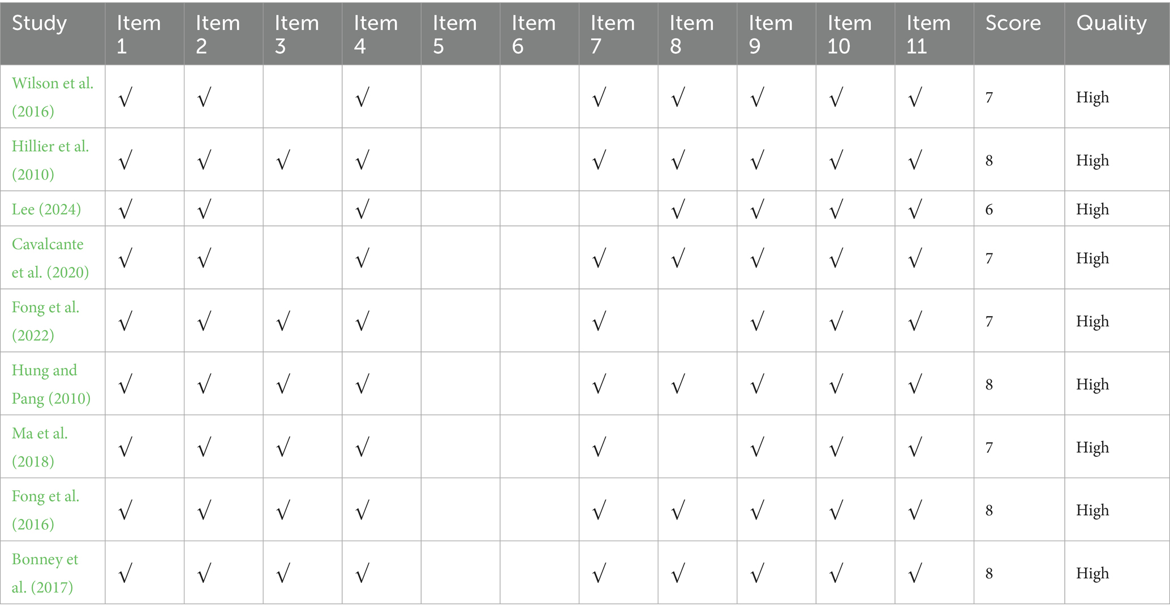Click Item 1 checkmark in Wilson row
This screenshot has width=1170, height=614.
125,98
